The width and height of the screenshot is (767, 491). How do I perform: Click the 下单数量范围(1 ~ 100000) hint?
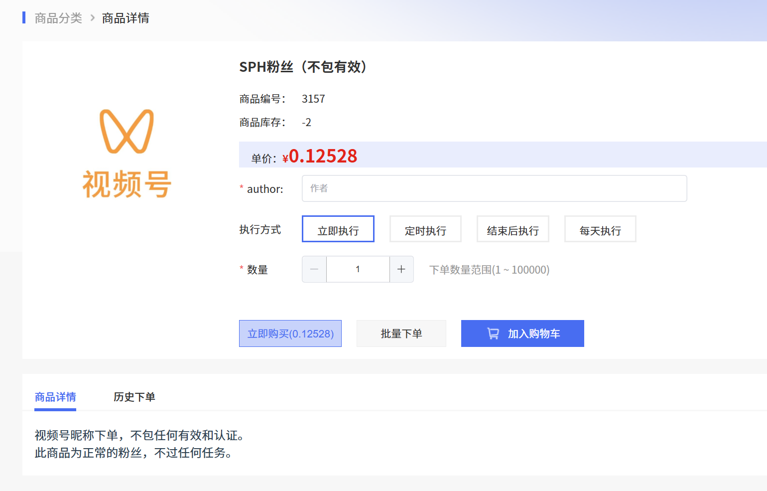[490, 270]
